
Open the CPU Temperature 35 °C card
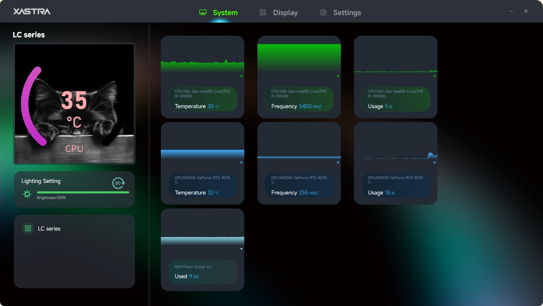click(203, 77)
